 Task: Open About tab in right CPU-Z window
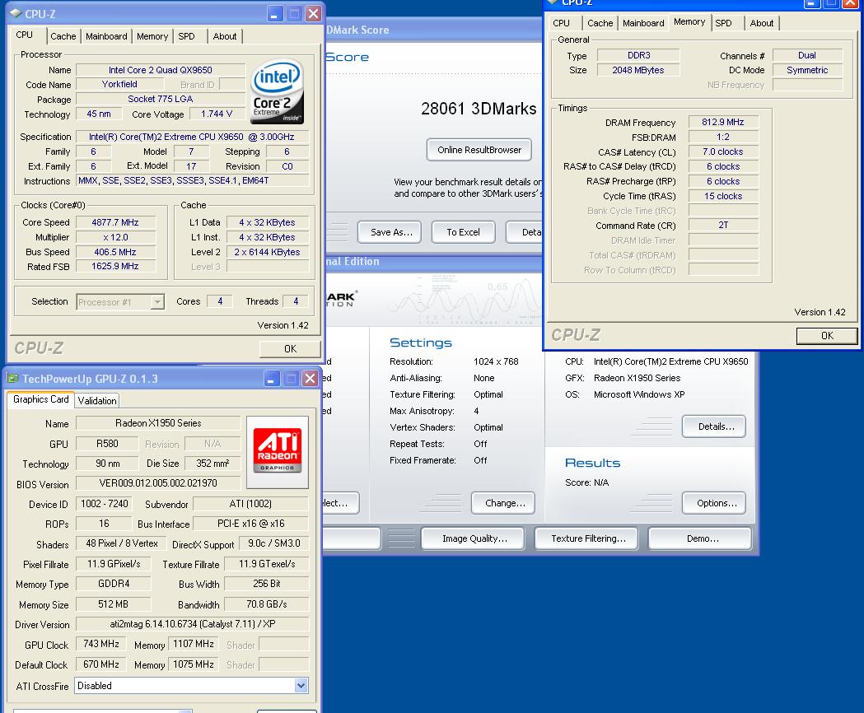[762, 23]
